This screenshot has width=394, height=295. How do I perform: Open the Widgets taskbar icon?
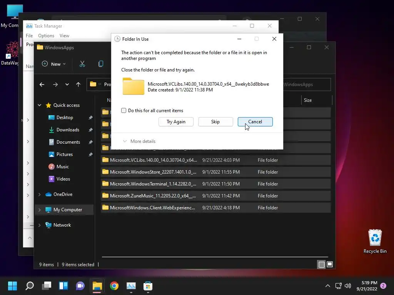[63, 286]
